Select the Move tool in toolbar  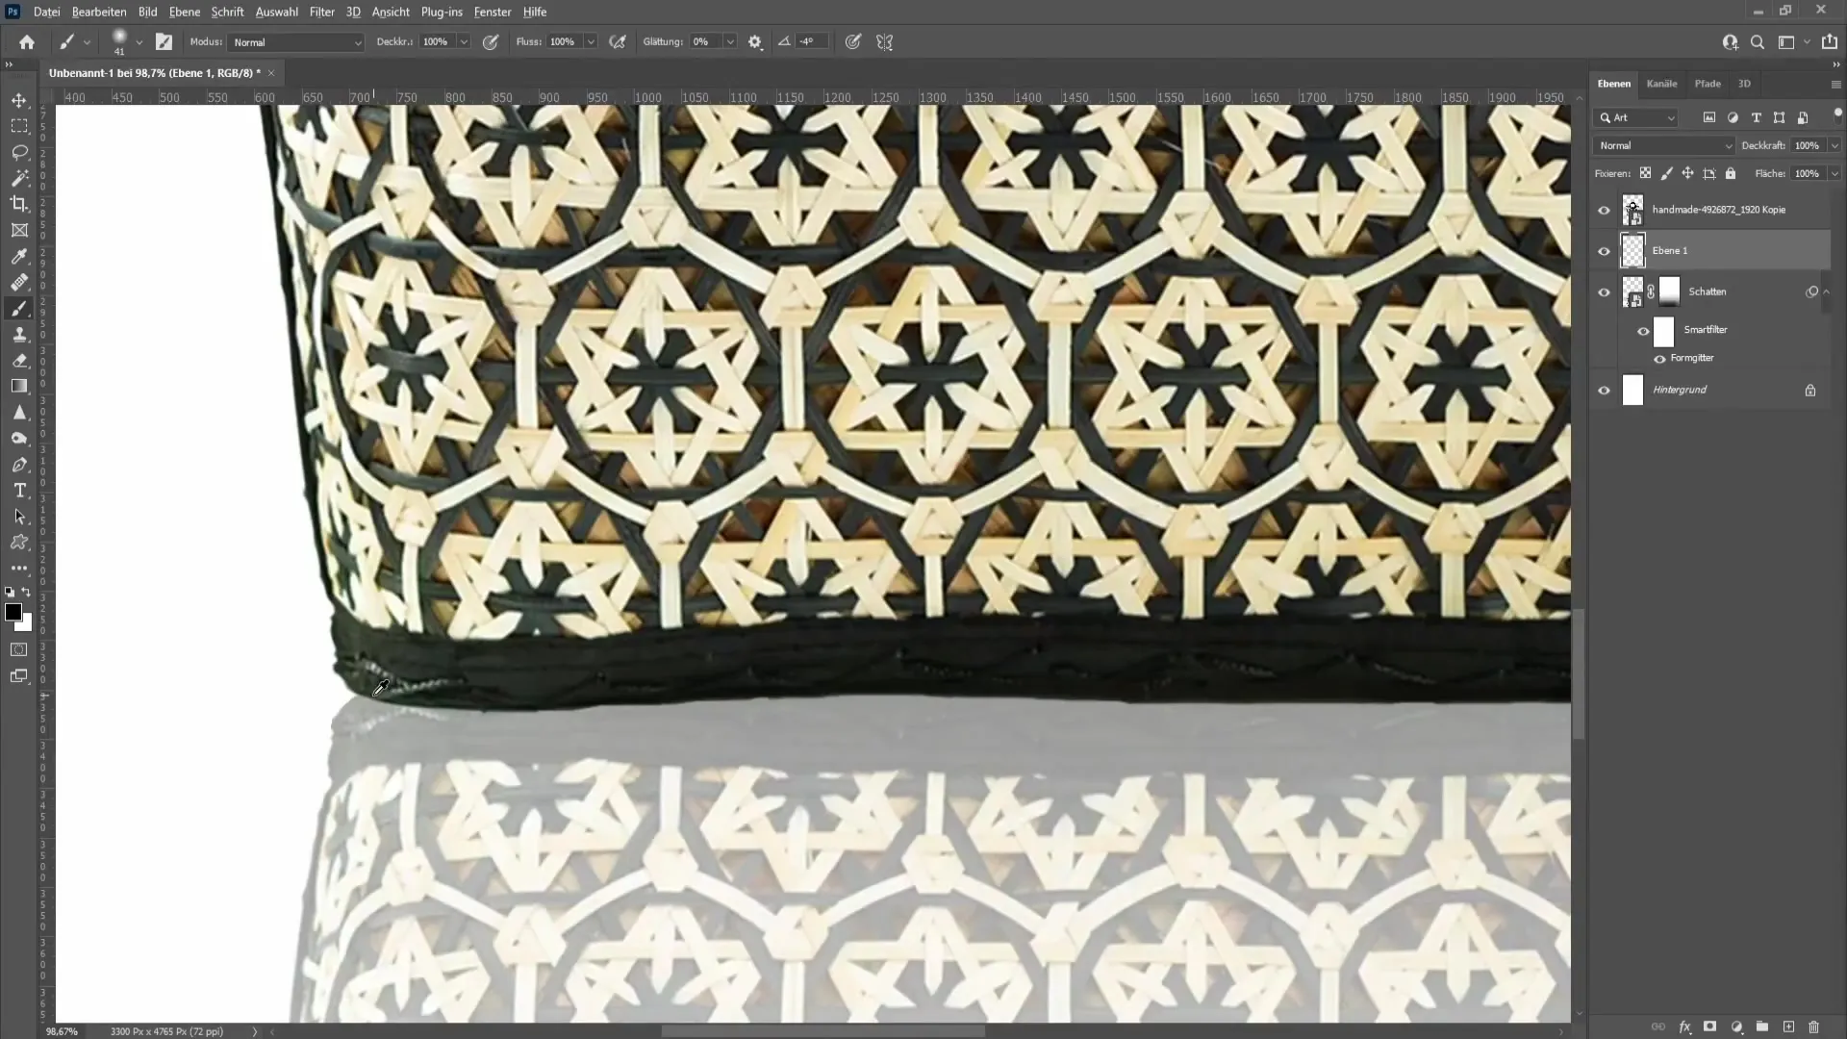click(19, 99)
